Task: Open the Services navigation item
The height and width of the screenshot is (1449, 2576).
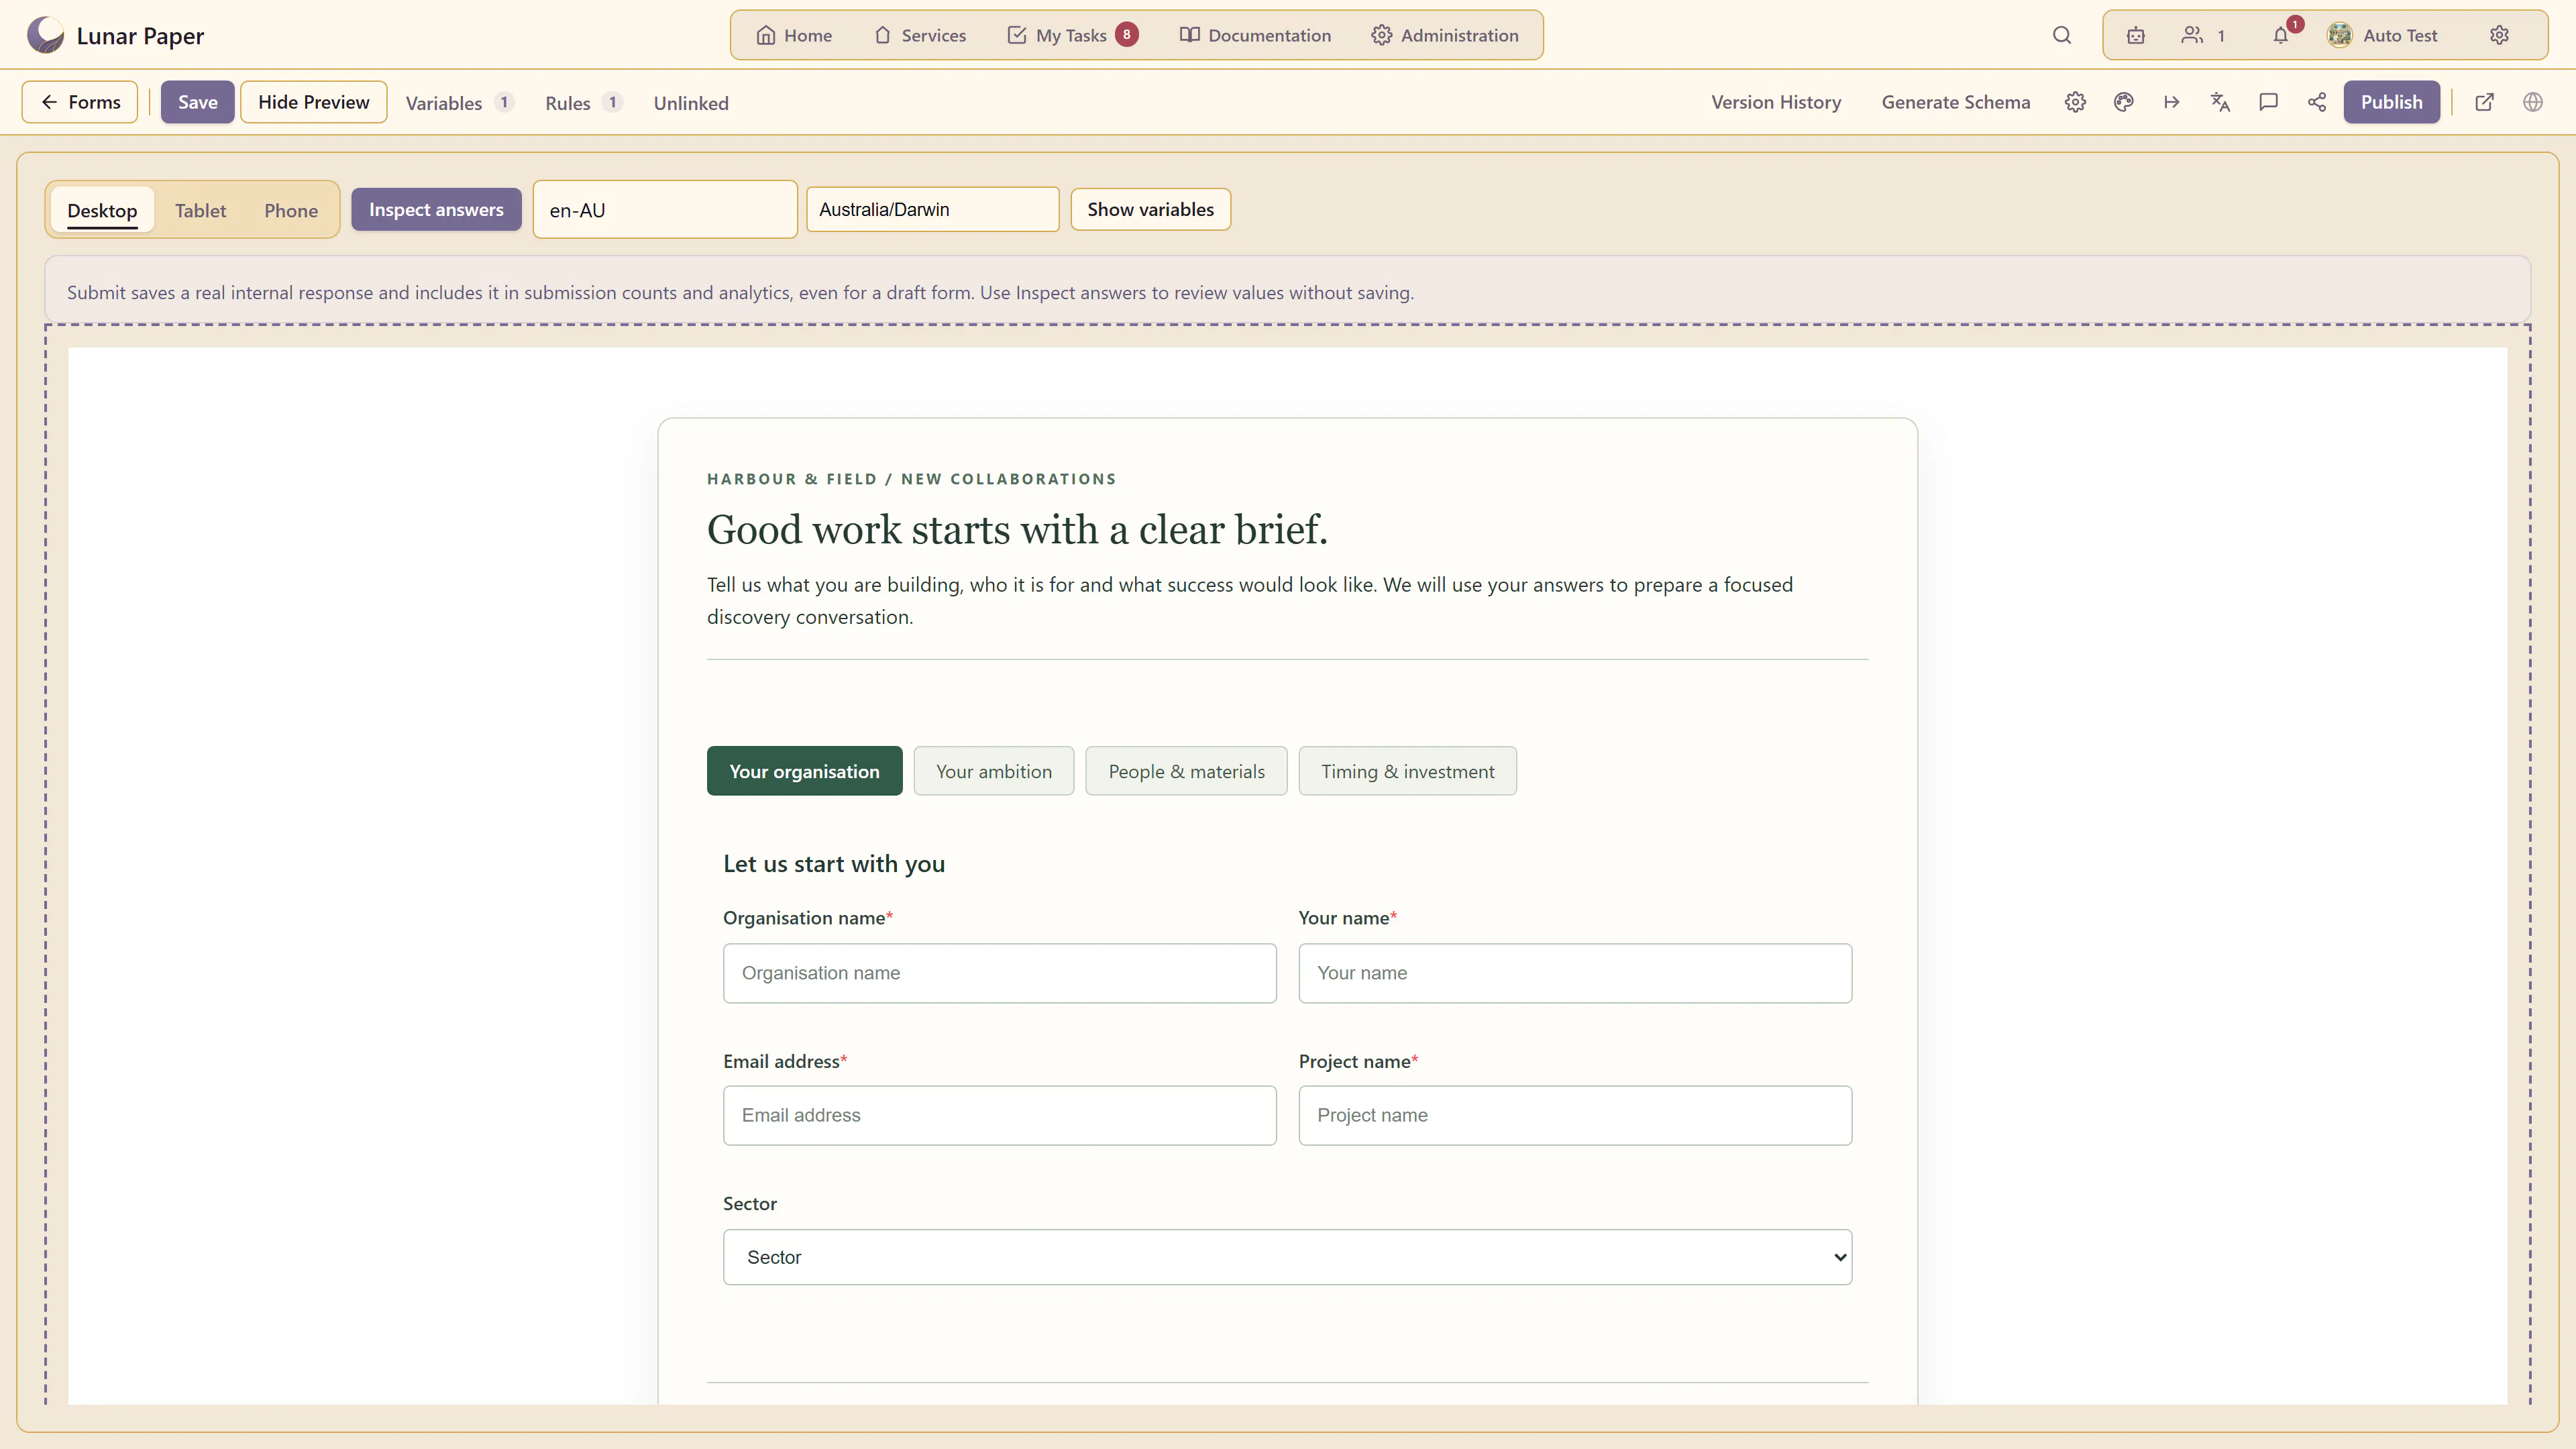Action: coord(920,35)
